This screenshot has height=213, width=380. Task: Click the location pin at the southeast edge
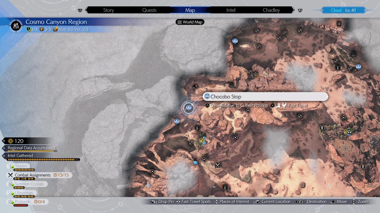[x=363, y=166]
